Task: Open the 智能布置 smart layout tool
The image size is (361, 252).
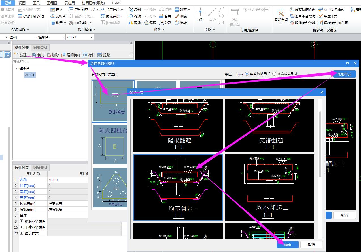Action: 281,16
